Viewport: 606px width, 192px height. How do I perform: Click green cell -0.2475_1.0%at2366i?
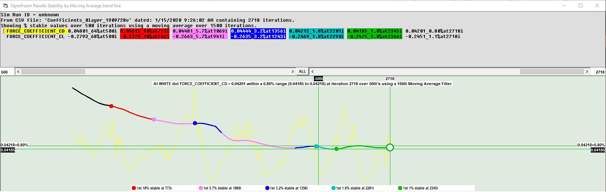pyautogui.click(x=375, y=37)
